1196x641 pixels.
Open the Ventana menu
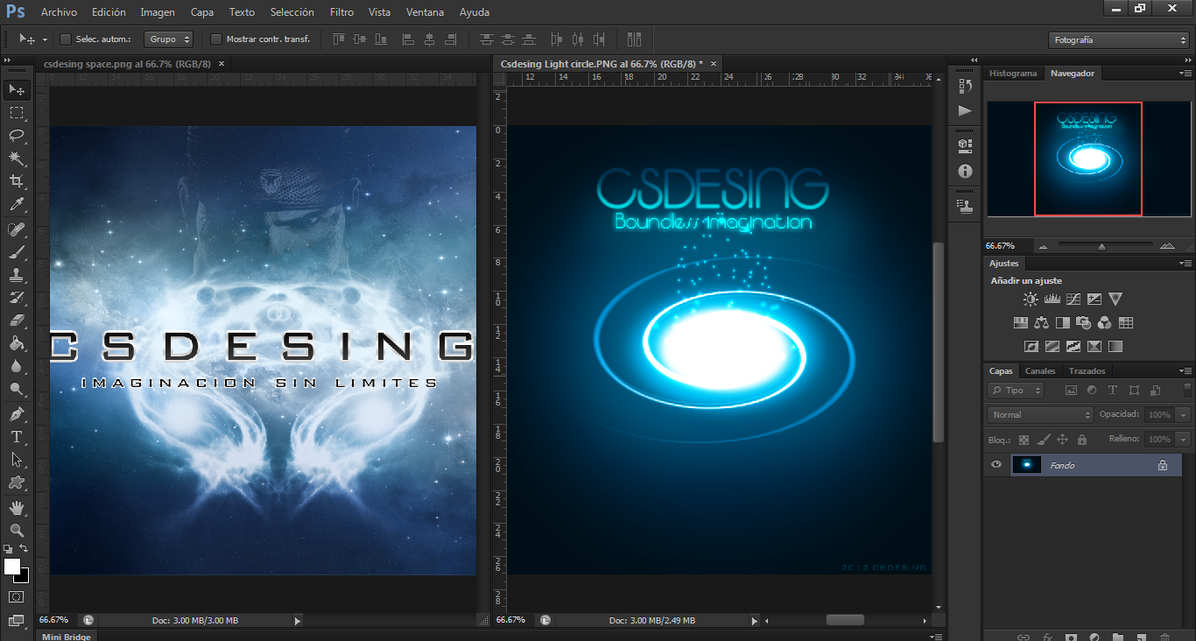click(x=425, y=12)
